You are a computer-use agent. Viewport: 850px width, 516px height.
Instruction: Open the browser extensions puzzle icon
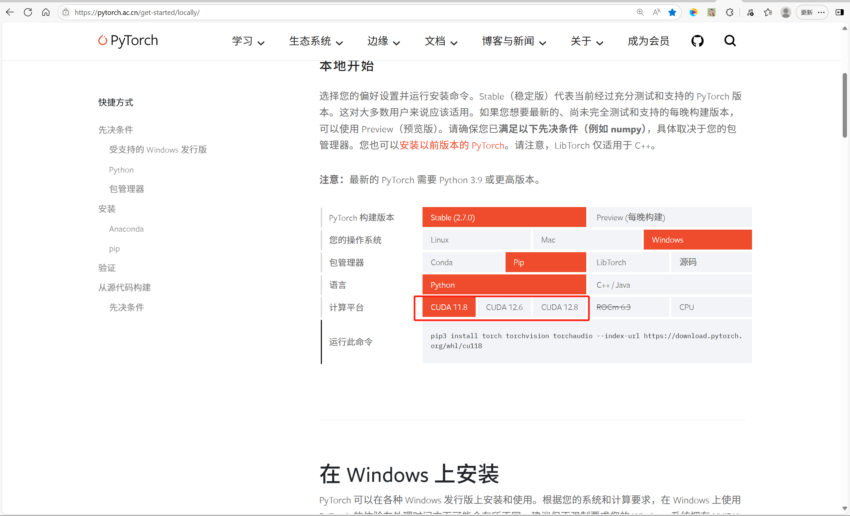(729, 12)
